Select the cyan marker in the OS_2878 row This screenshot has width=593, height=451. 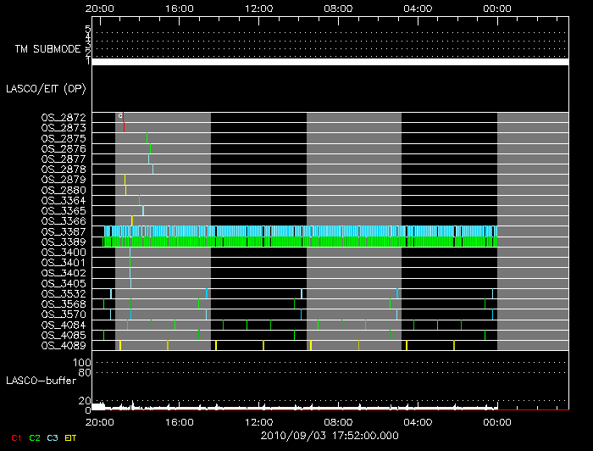(x=152, y=169)
